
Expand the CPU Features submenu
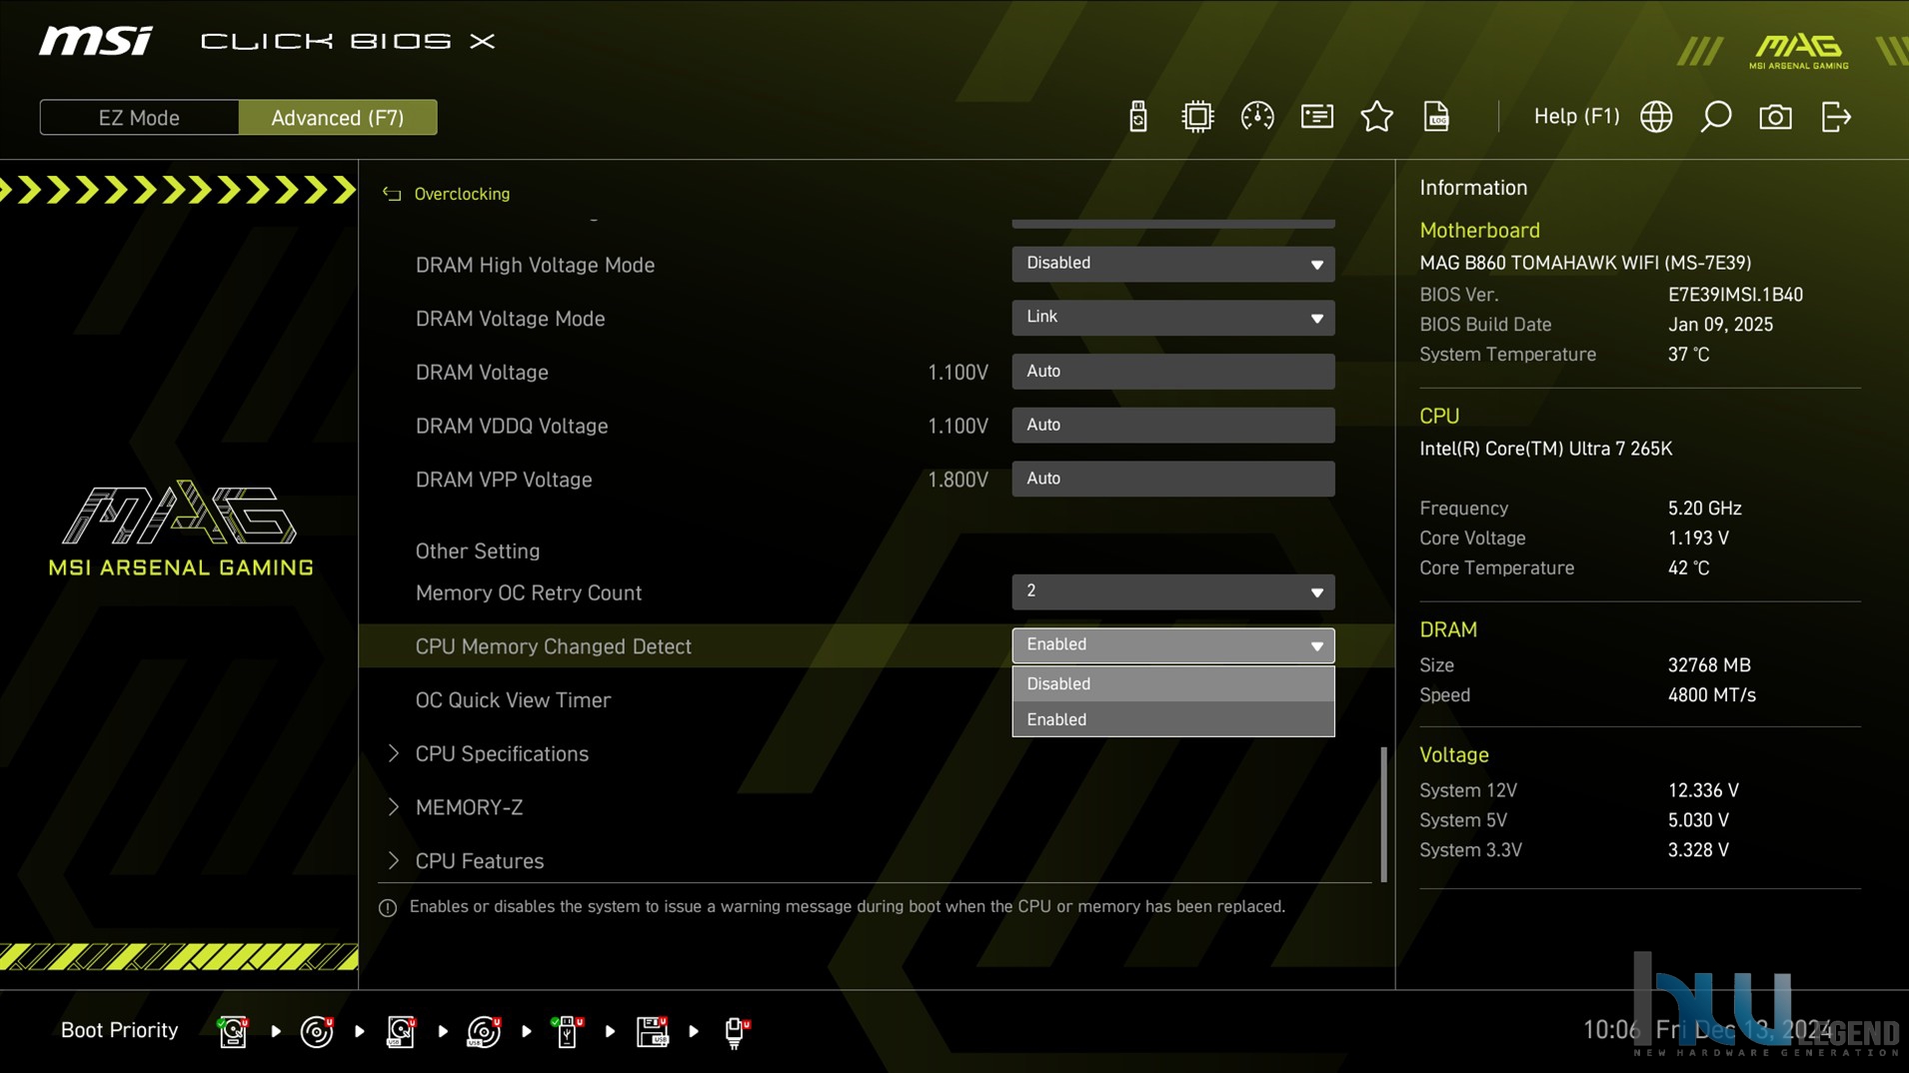(x=480, y=861)
